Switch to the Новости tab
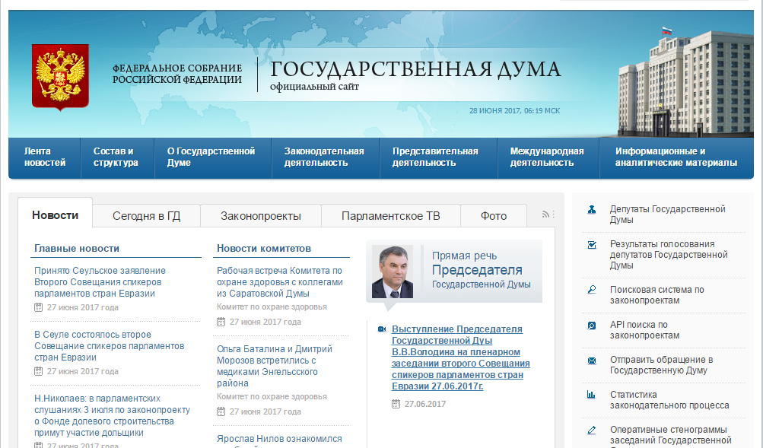Screen dimensions: 763x448 (x=55, y=215)
